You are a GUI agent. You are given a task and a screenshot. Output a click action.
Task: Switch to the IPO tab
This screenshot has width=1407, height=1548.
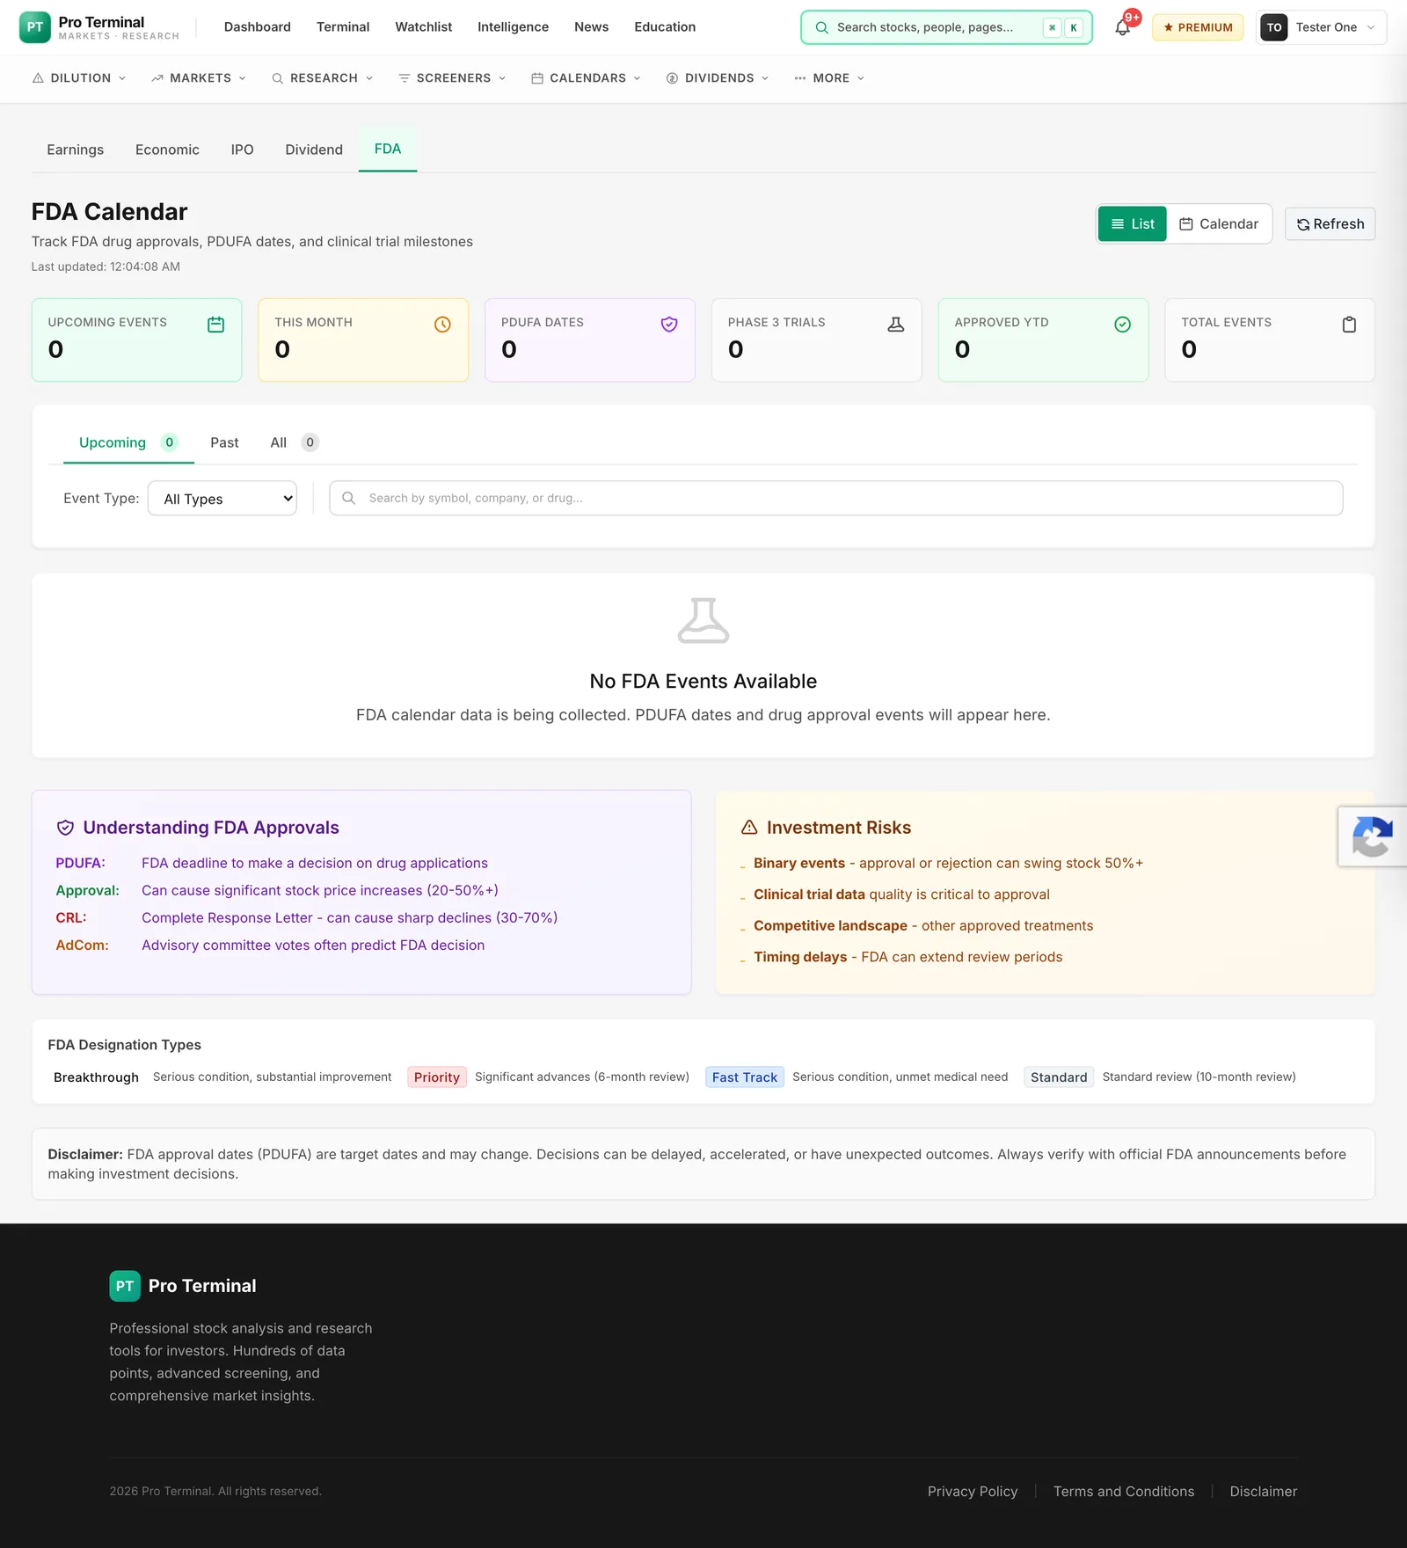point(243,150)
